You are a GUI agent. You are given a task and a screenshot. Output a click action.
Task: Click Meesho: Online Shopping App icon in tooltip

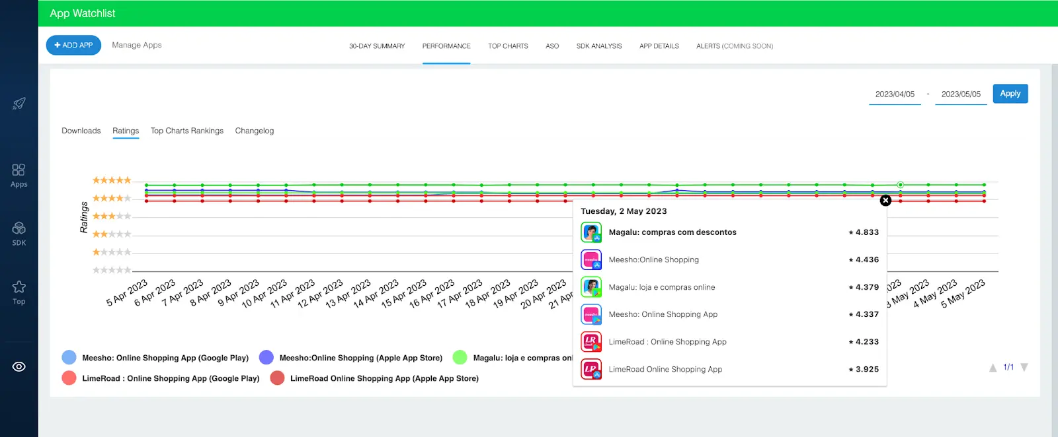pyautogui.click(x=591, y=314)
